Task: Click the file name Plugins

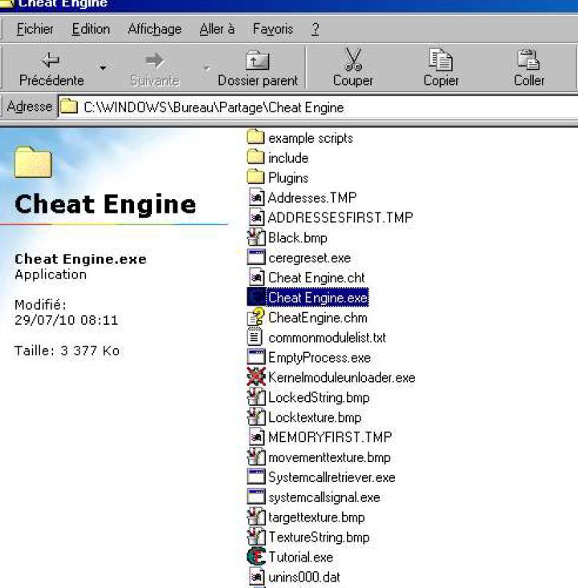Action: pos(288,178)
